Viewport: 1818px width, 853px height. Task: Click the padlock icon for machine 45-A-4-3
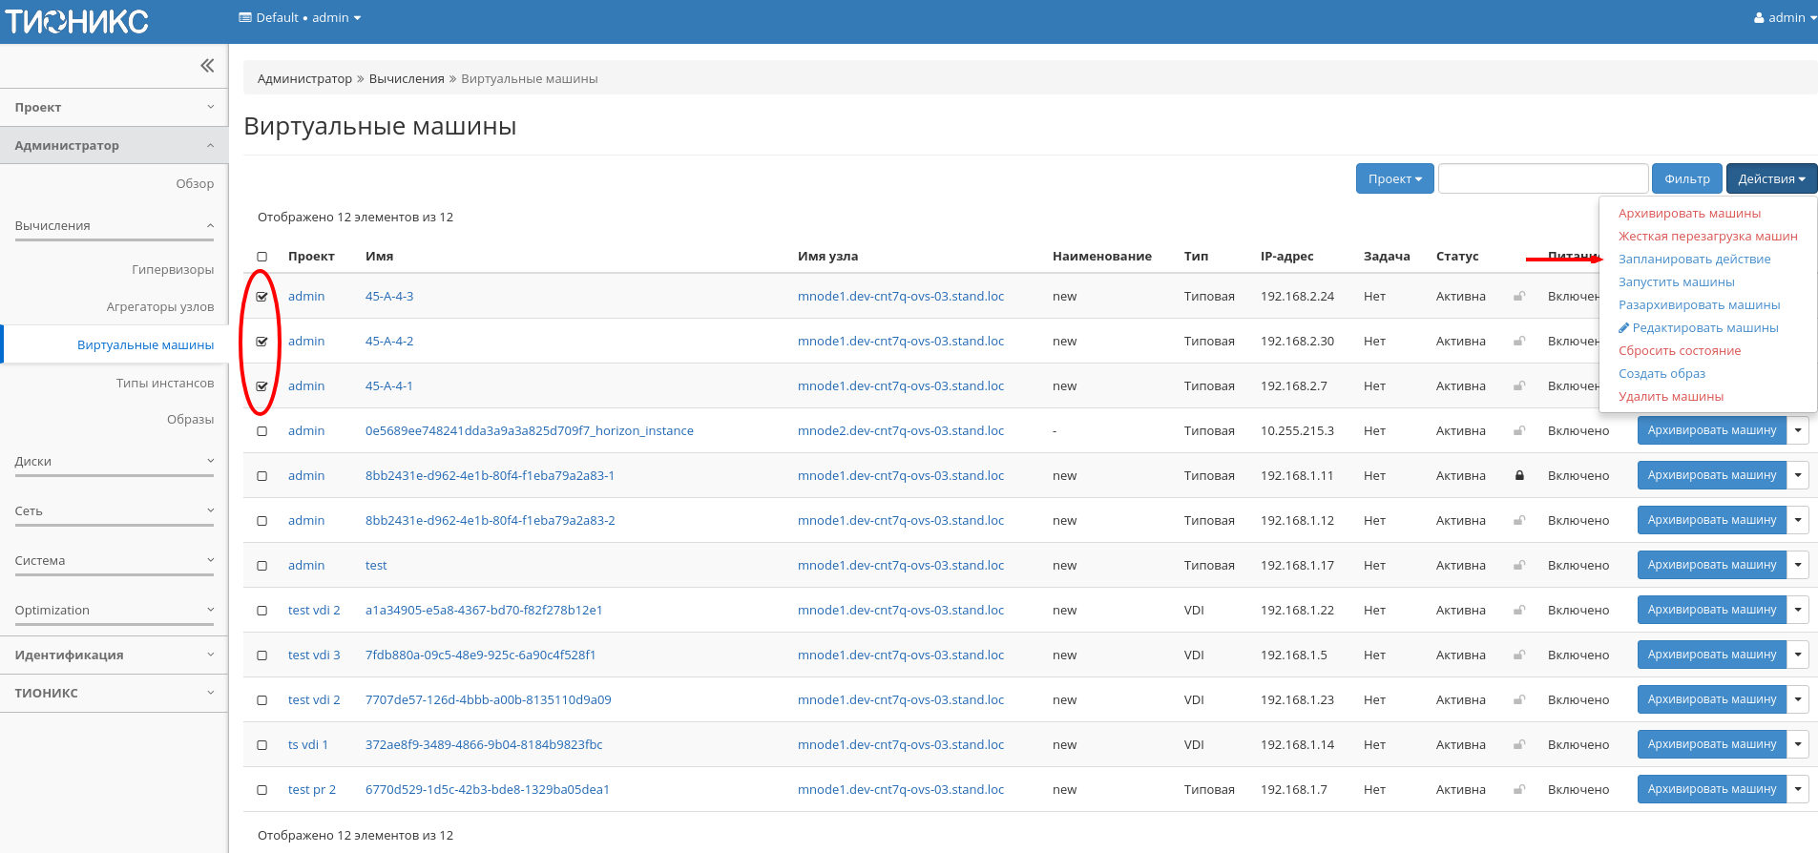[1519, 297]
